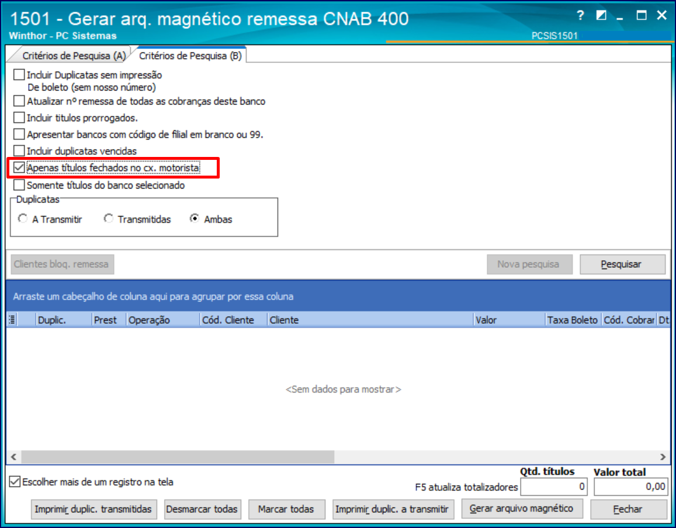Click the left arrow of horizontal scrollbar
Screen dimensions: 676x528
(x=14, y=456)
